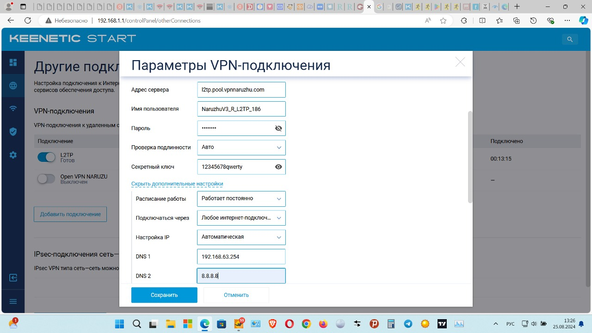
Task: Click the DNS 2 input field
Action: pos(241,276)
